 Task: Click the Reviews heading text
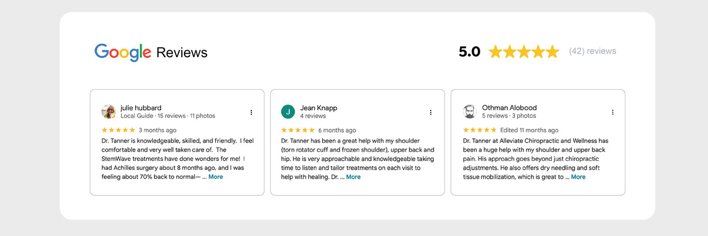[182, 53]
